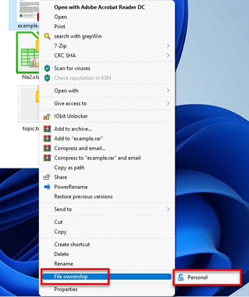Select Copy from the context menu

point(107,232)
